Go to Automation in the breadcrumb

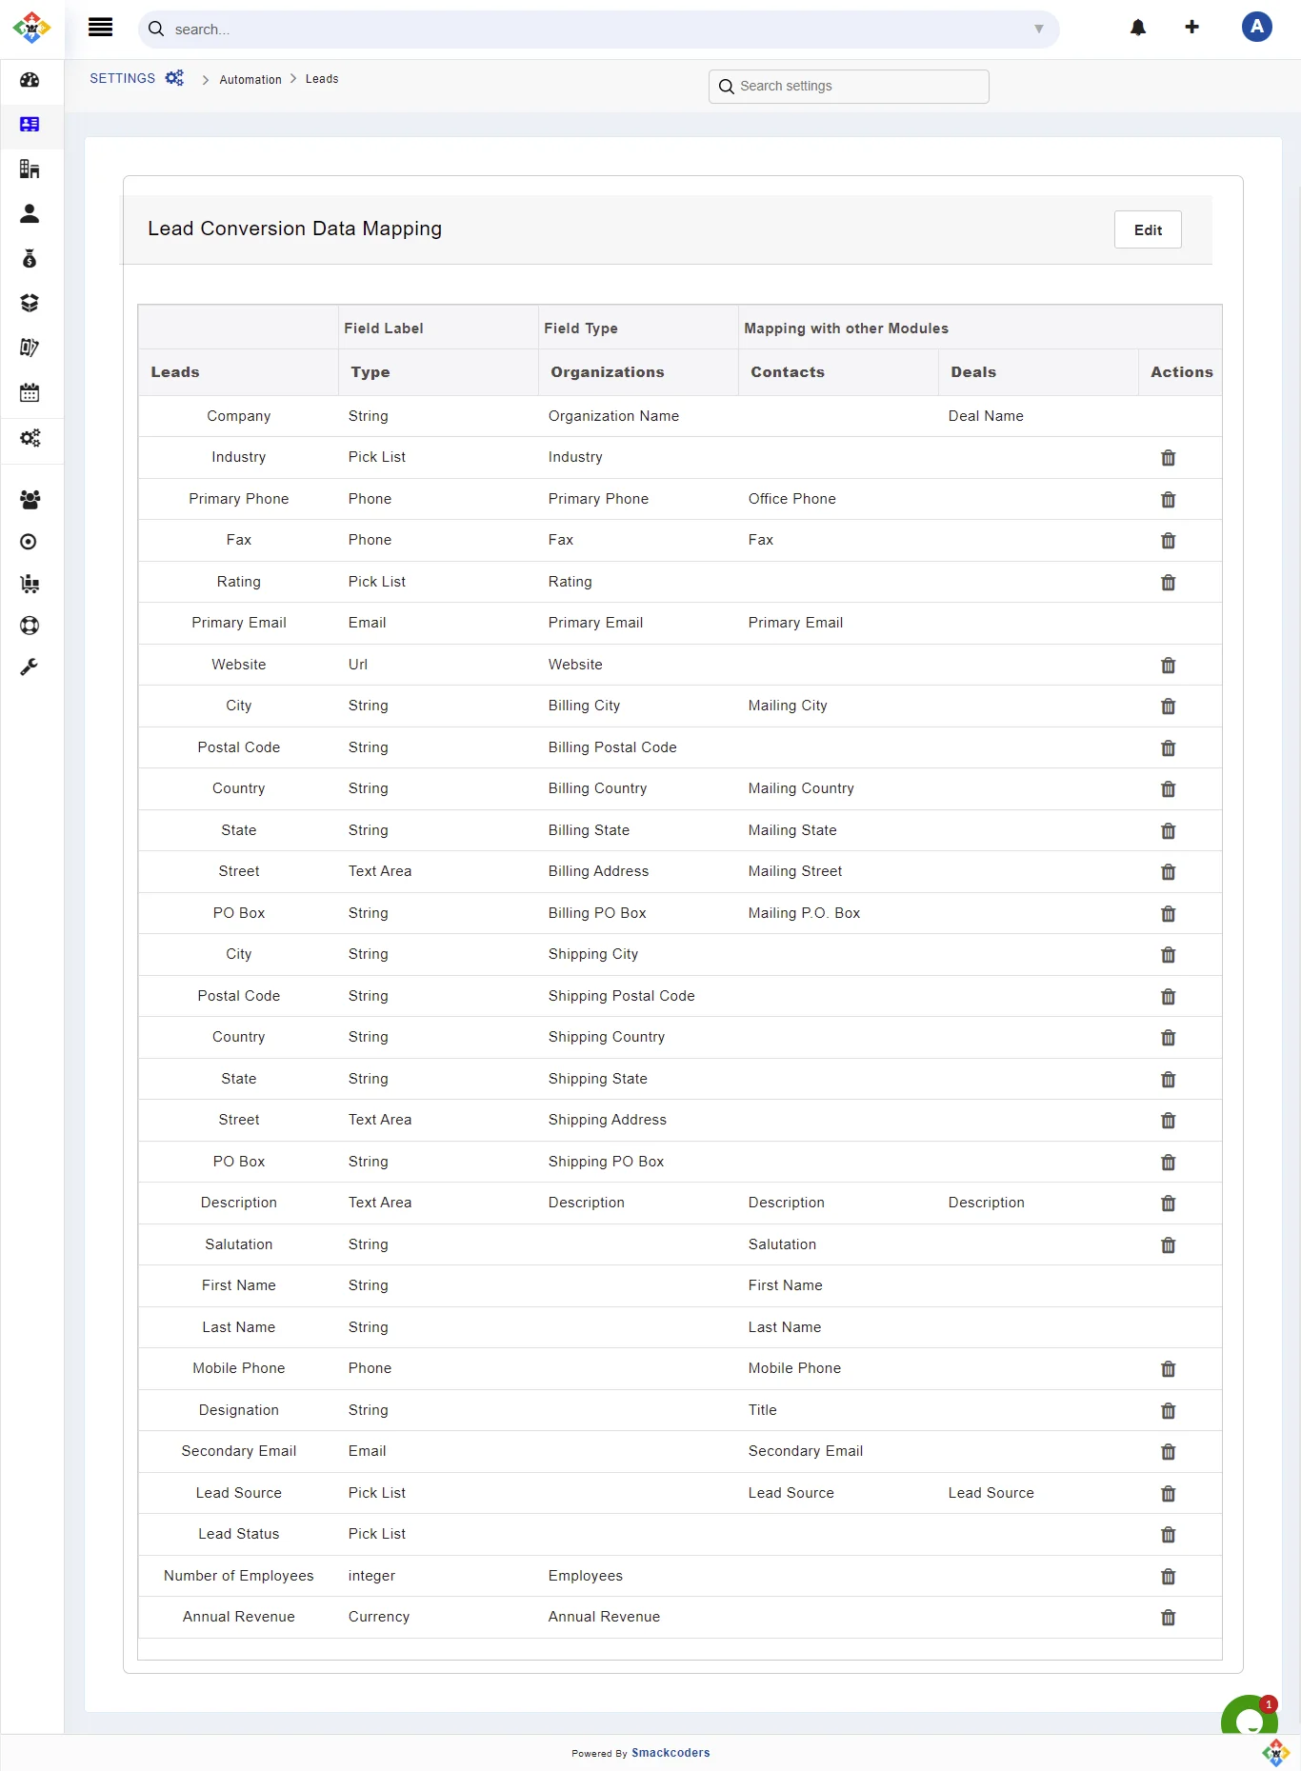click(250, 80)
